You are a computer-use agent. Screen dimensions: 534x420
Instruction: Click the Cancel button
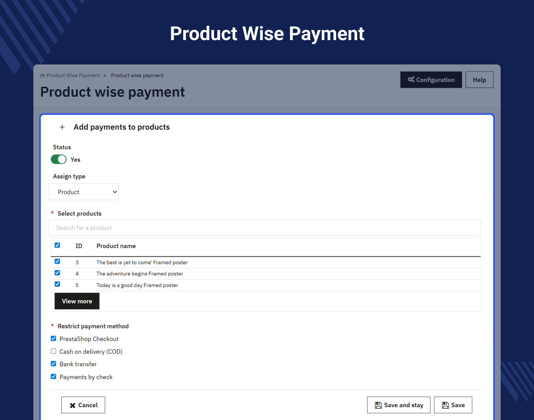[x=83, y=405]
